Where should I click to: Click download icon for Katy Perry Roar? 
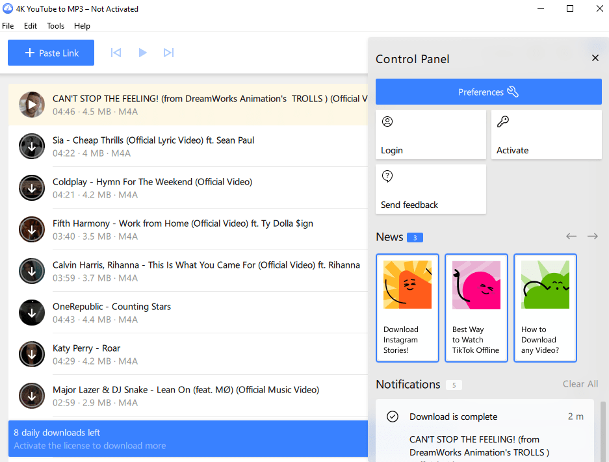click(31, 354)
